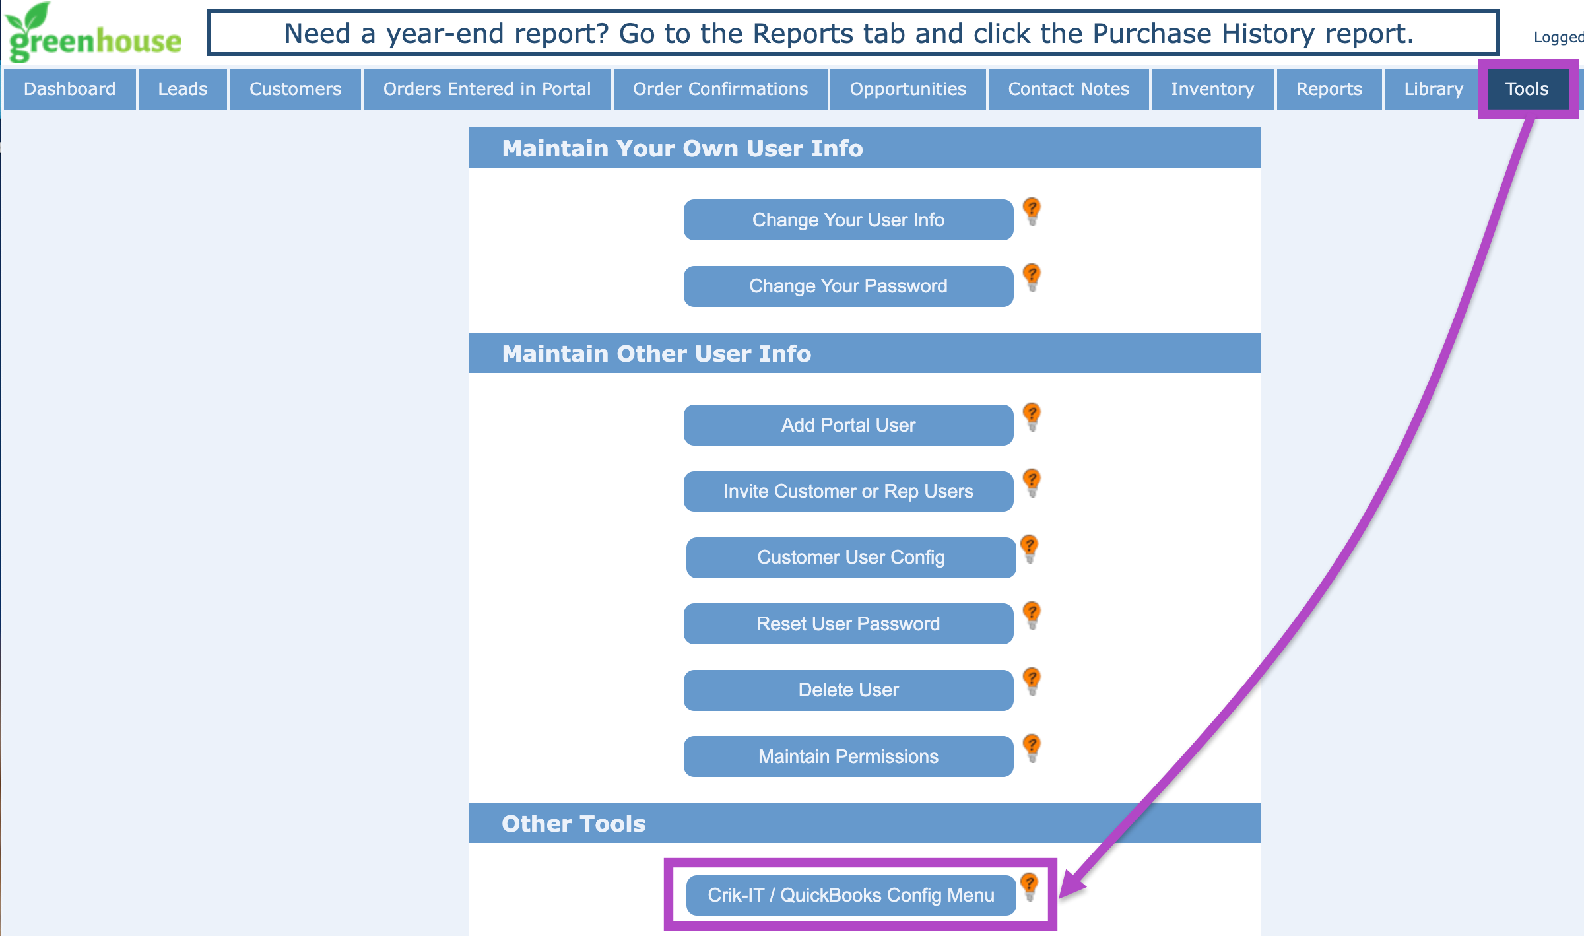This screenshot has width=1584, height=936.
Task: Click the year-end report announcement banner
Action: (852, 33)
